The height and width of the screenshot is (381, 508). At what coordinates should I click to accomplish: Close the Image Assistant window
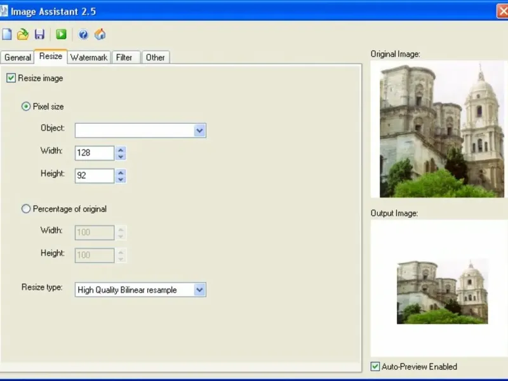502,11
